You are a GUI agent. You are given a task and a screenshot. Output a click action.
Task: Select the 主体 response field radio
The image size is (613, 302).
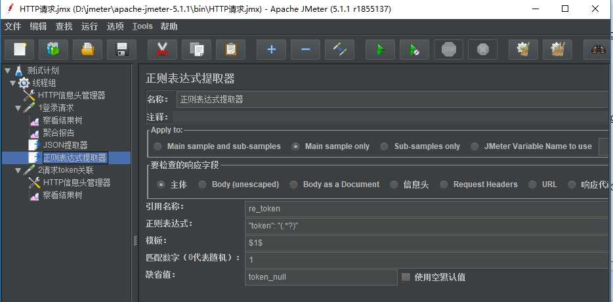(x=161, y=184)
